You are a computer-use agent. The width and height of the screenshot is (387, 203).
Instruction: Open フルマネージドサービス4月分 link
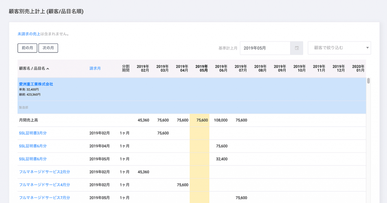click(x=45, y=185)
